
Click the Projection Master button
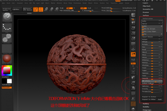pyautogui.click(x=7, y=9)
